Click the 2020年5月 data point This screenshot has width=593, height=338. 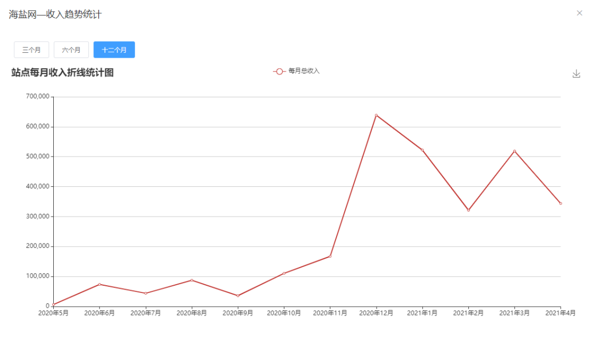pos(53,304)
